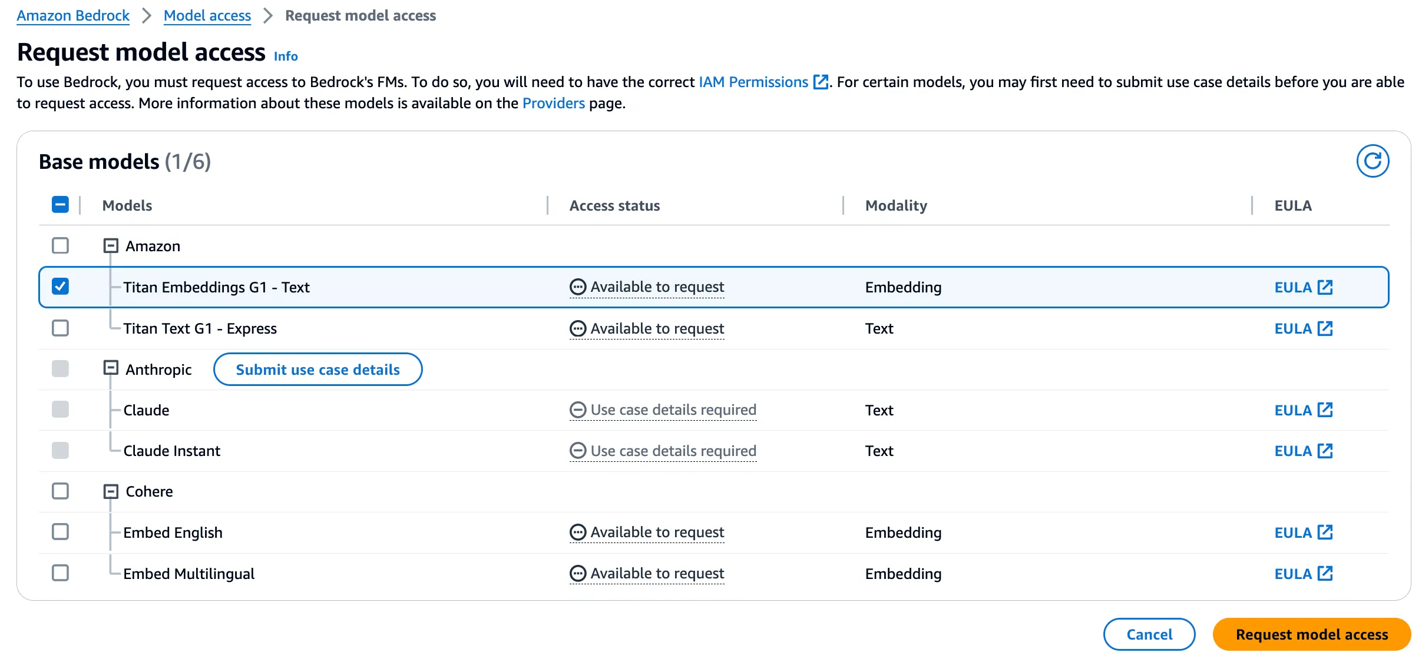The width and height of the screenshot is (1422, 659).
Task: Uncheck Titan Embeddings G1 - Text
Action: click(60, 287)
